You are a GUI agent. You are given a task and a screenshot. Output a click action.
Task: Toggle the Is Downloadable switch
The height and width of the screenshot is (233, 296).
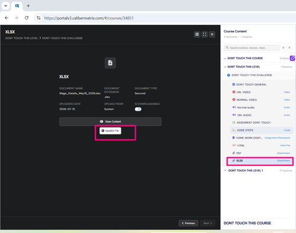pyautogui.click(x=138, y=109)
